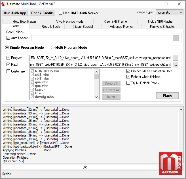This screenshot has width=186, height=179.
Task: Click gpt_backup0.bin BackupGPT log line
Action: click(37, 146)
